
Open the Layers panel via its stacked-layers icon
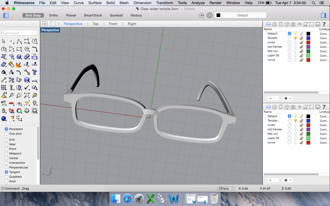[268, 24]
